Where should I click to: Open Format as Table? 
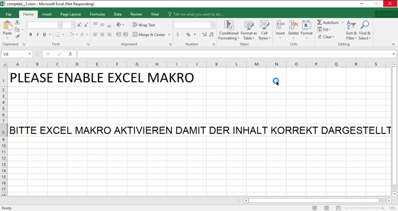coord(249,30)
